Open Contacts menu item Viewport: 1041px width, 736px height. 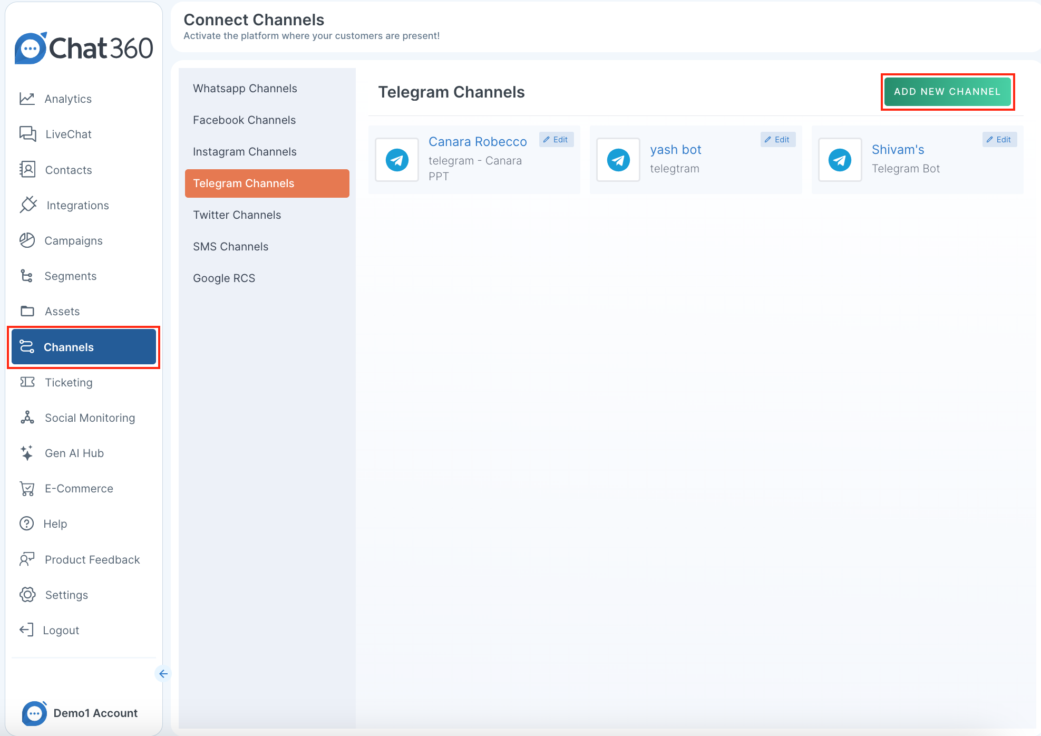[84, 170]
